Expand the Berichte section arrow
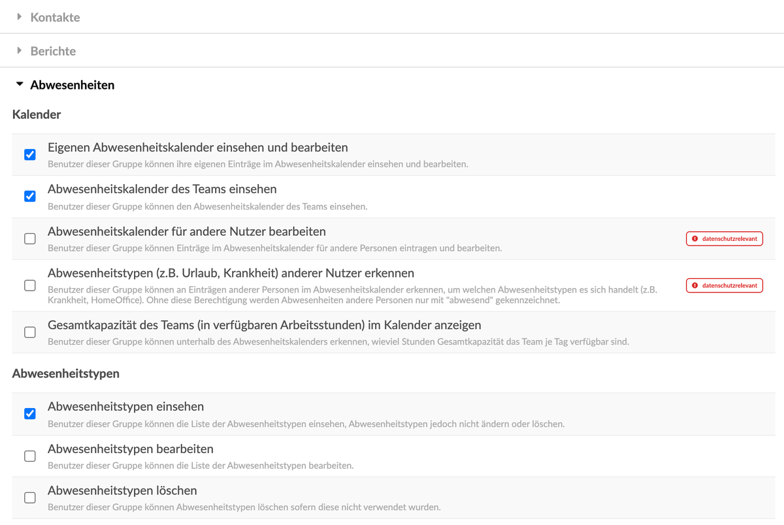Screen dimensions: 784x525 tap(20, 50)
